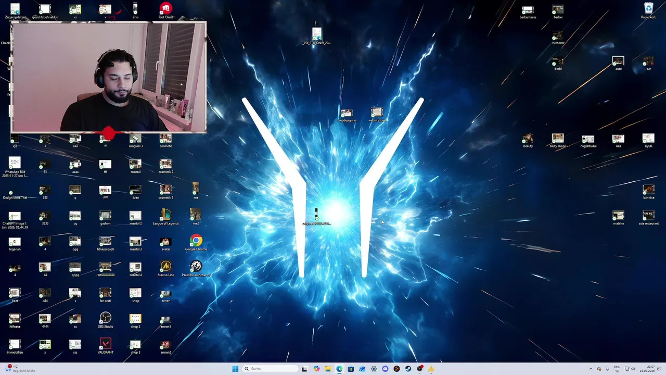Screen dimensions: 666x375
Task: Select the 'logo lan' image file
Action: click(x=15, y=243)
